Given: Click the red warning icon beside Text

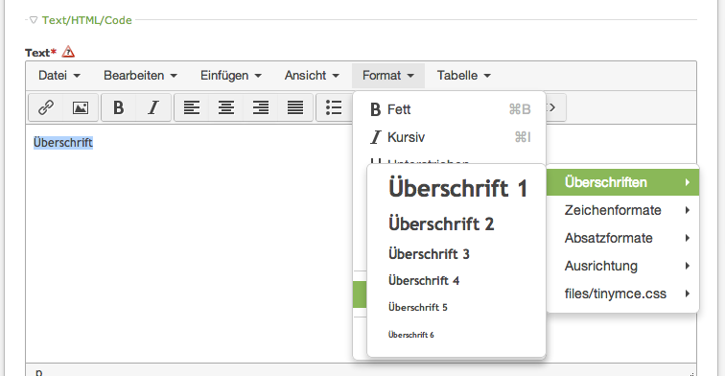Looking at the screenshot, I should 68,52.
